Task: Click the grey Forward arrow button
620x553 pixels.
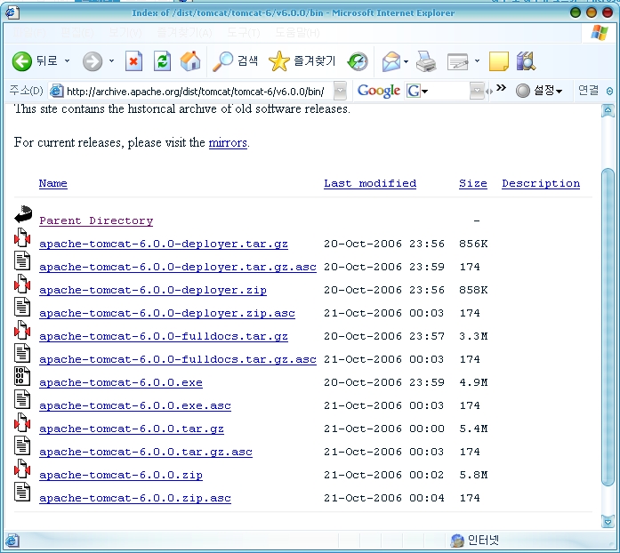Action: 93,61
